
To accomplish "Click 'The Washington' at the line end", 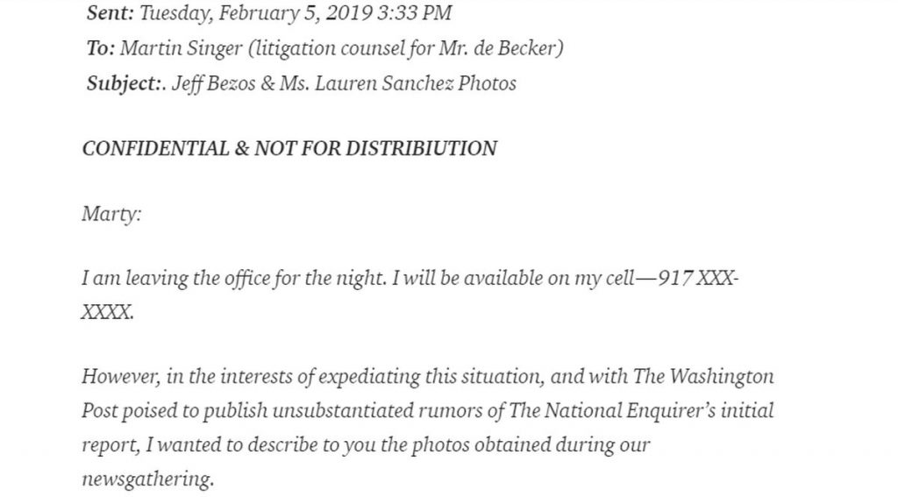I will pos(703,377).
